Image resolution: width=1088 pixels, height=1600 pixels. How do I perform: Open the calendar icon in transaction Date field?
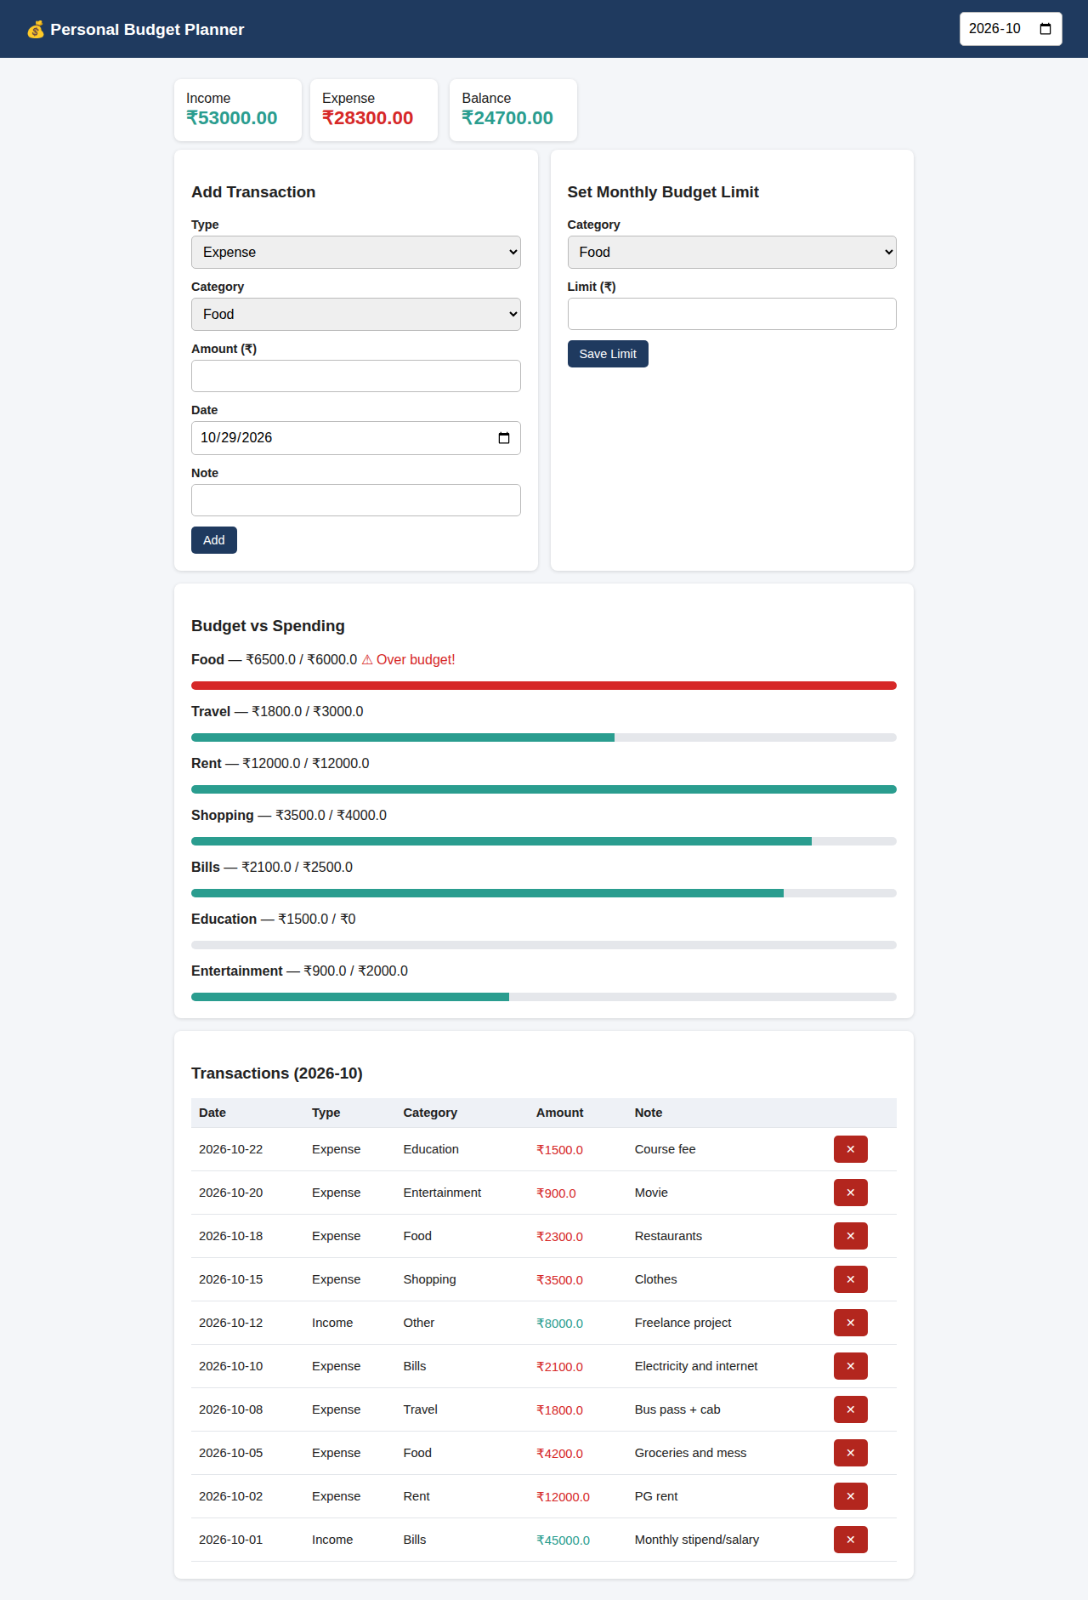pyautogui.click(x=504, y=438)
